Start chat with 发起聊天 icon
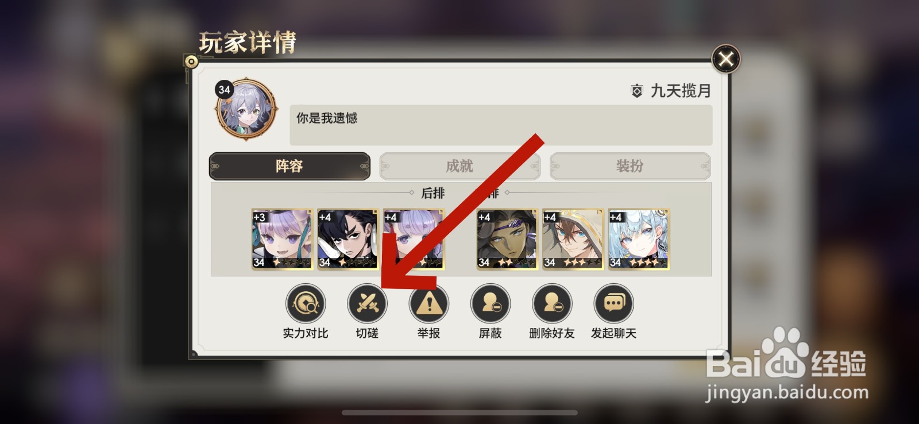 coord(613,303)
